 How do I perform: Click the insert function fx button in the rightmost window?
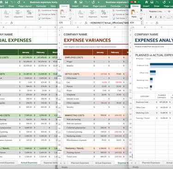[x=157, y=23]
